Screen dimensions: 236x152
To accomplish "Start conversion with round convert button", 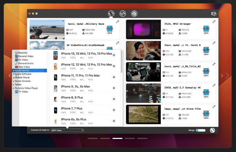I will pos(213,130).
